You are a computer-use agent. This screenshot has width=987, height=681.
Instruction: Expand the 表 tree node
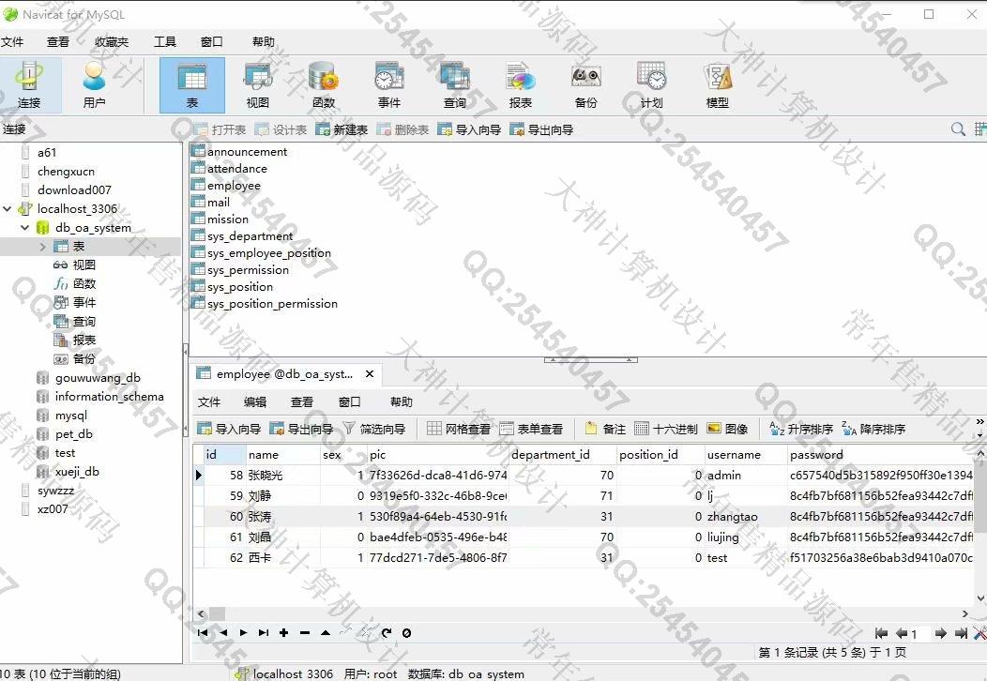click(43, 247)
